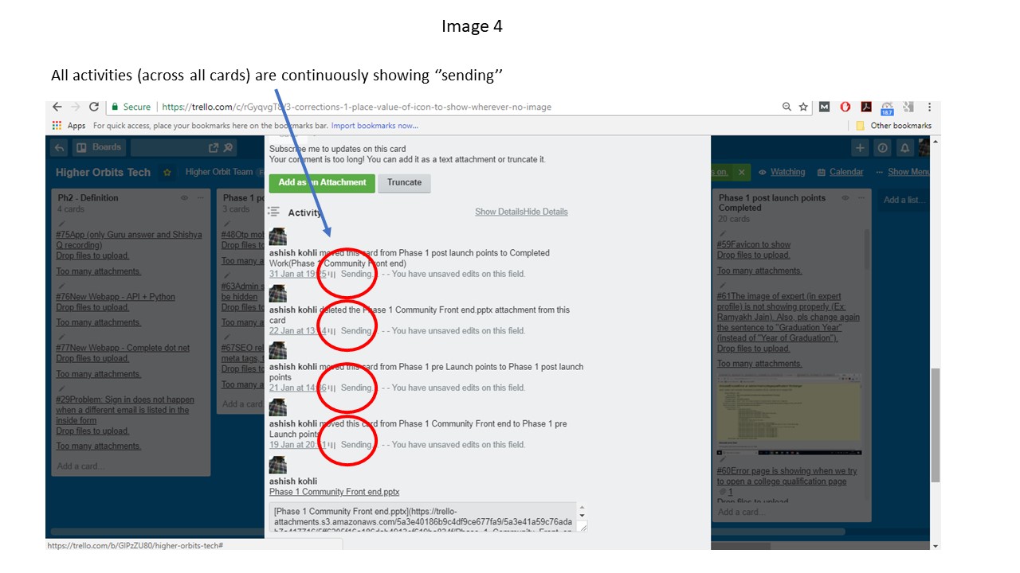Click the Truncate button
The width and height of the screenshot is (1020, 573).
pyautogui.click(x=405, y=182)
